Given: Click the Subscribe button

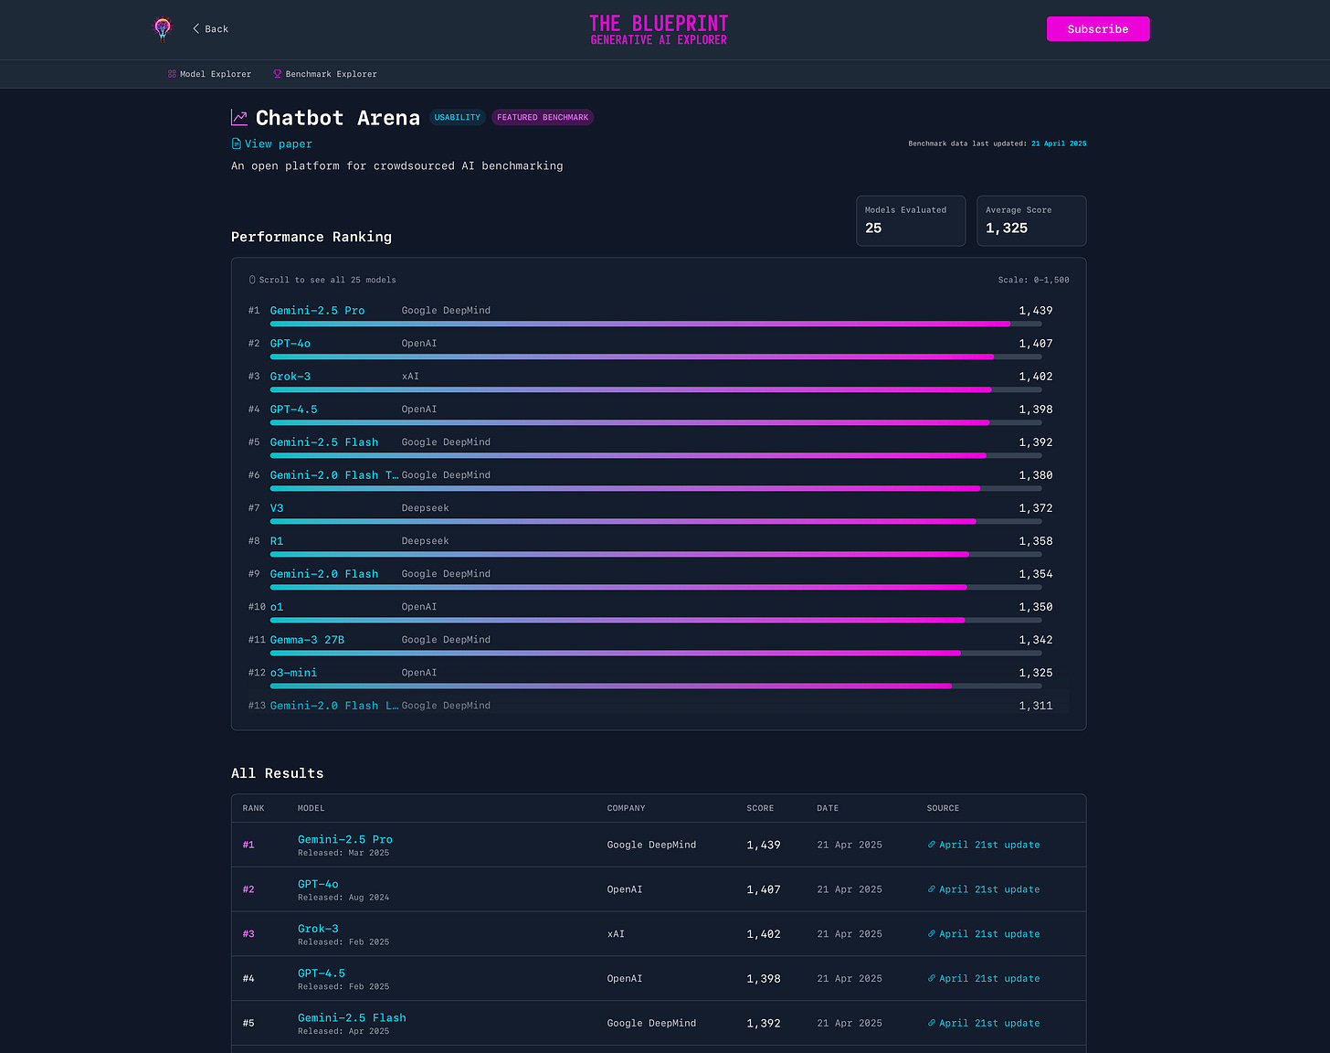Looking at the screenshot, I should coord(1098,29).
